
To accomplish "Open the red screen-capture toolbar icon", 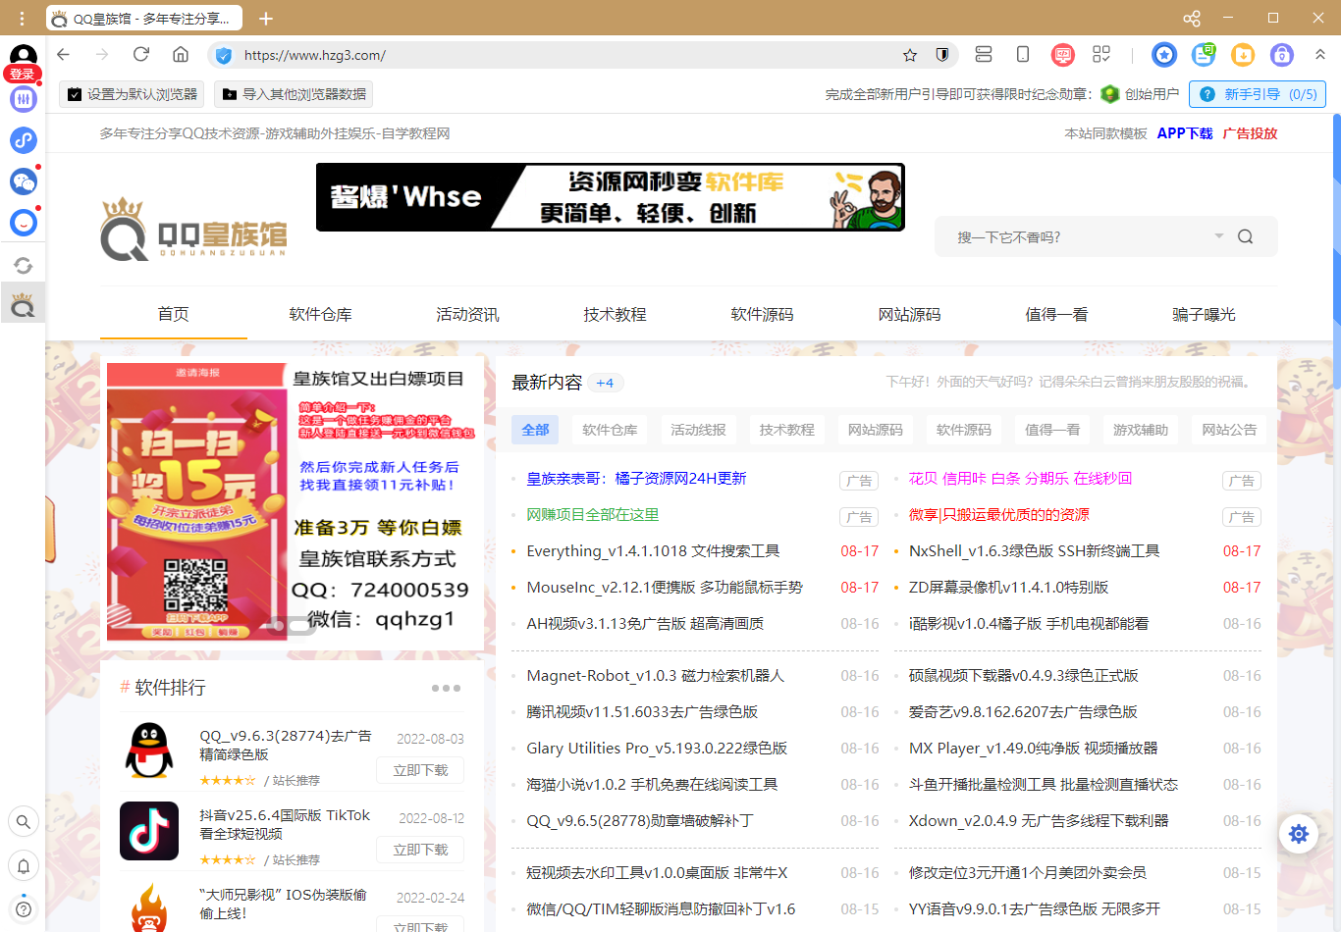I will pyautogui.click(x=1062, y=55).
